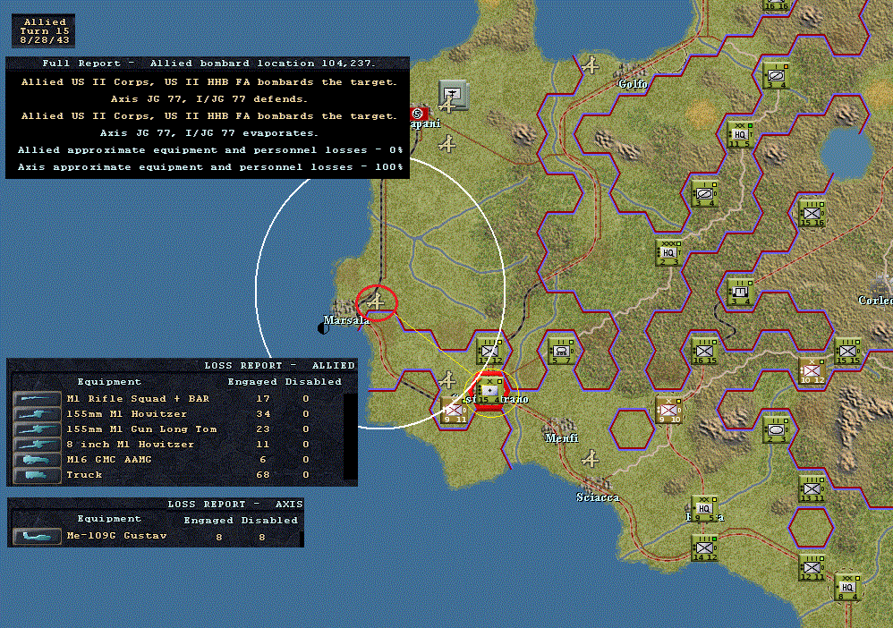Click the 155mm M1 Howitzer equipment icon
893x628 pixels.
click(37, 414)
